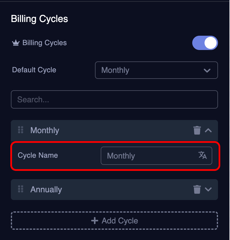The width and height of the screenshot is (230, 240).
Task: Click the plus icon inside Add Cycle
Action: pos(94,220)
